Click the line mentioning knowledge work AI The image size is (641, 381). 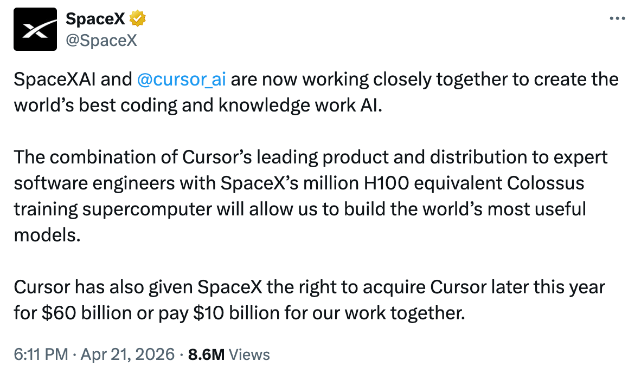[x=198, y=105]
